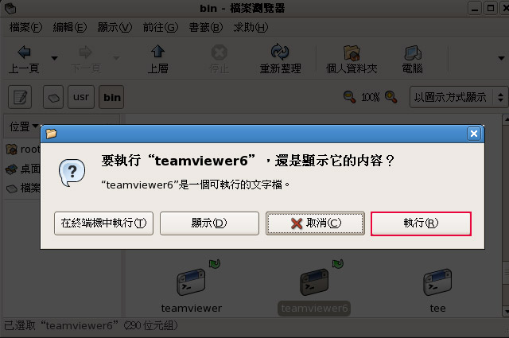Image resolution: width=509 pixels, height=338 pixels.
Task: Click the teamviewer file name label
Action: [x=192, y=308]
